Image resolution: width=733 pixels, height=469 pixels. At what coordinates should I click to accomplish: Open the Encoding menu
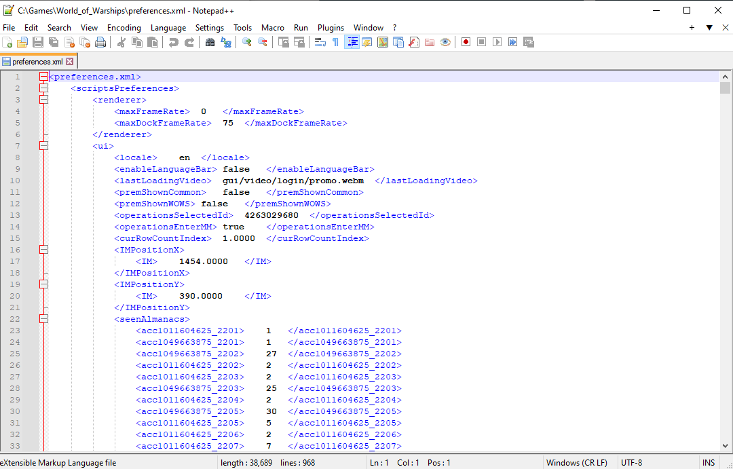click(124, 28)
